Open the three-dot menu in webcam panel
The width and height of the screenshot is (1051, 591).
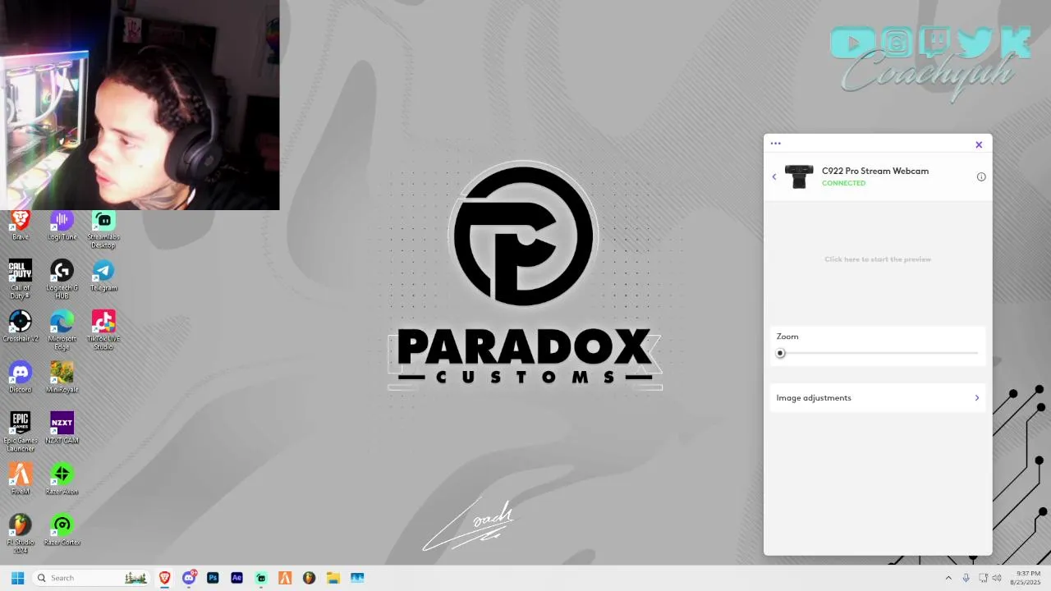[776, 144]
